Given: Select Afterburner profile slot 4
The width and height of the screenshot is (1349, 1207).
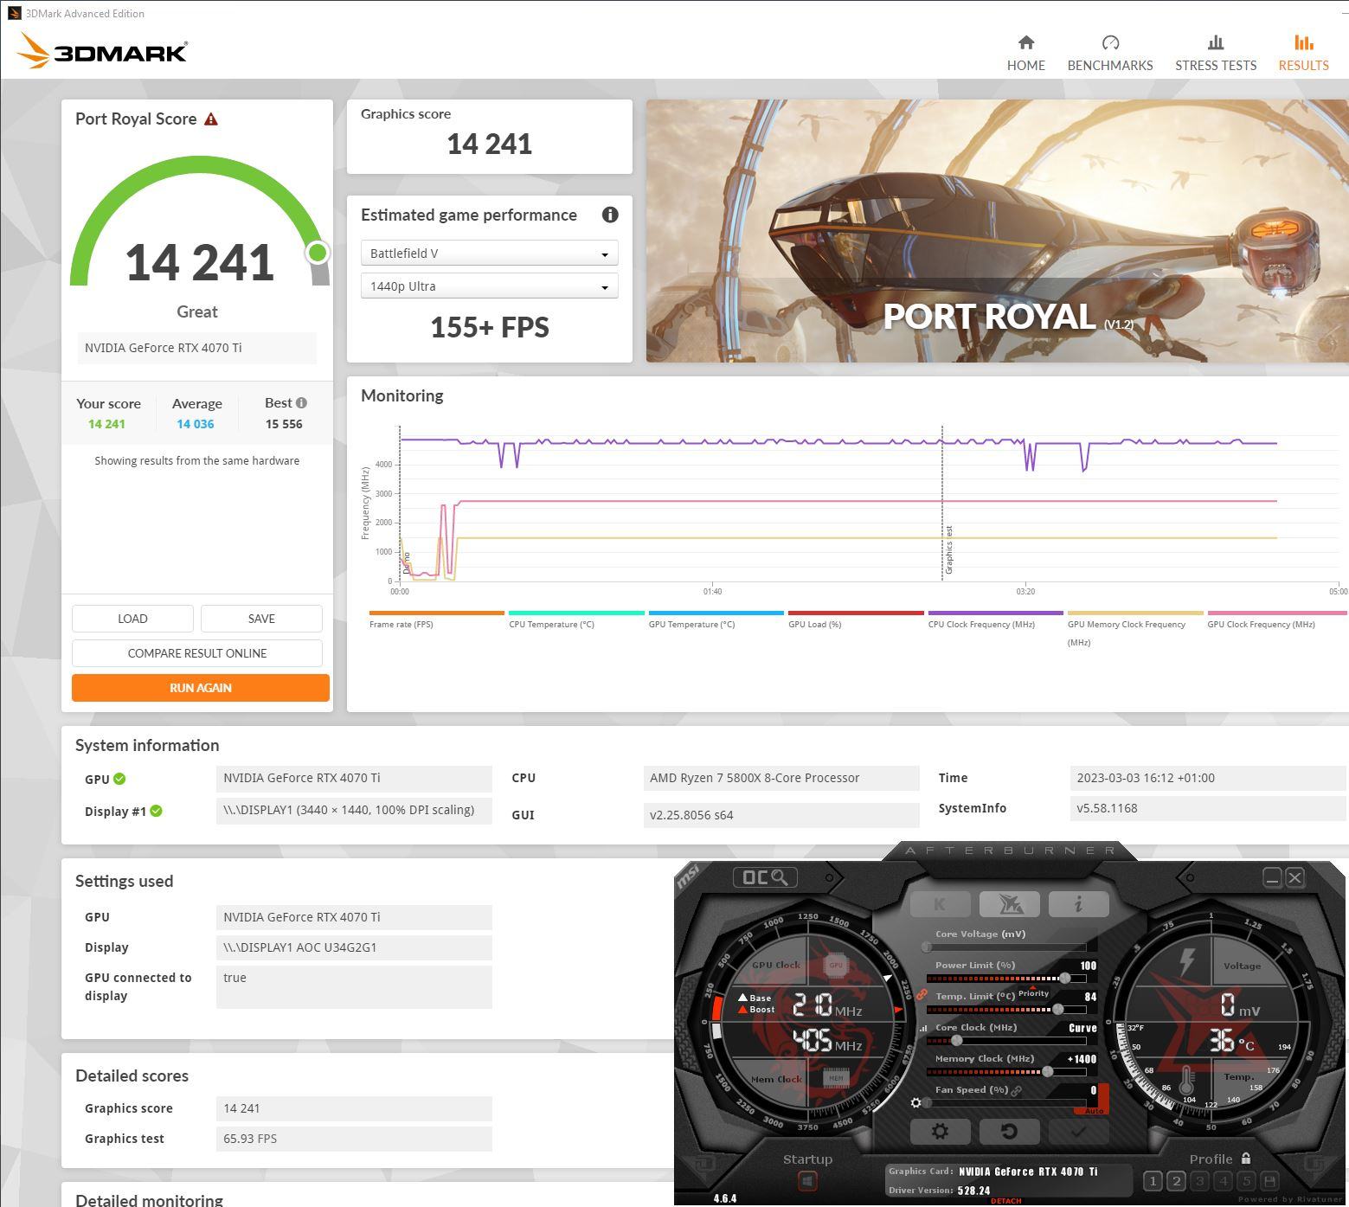Looking at the screenshot, I should click(x=1223, y=1181).
